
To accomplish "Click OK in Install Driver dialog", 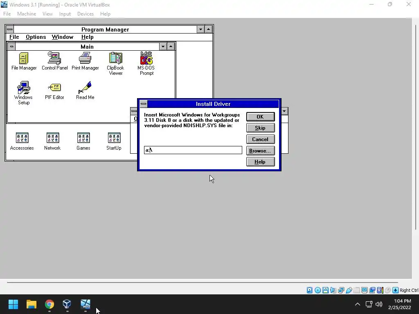I will pos(260,117).
